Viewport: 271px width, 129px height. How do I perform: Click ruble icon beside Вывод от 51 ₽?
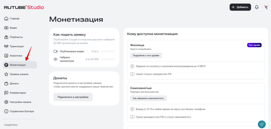(132, 109)
